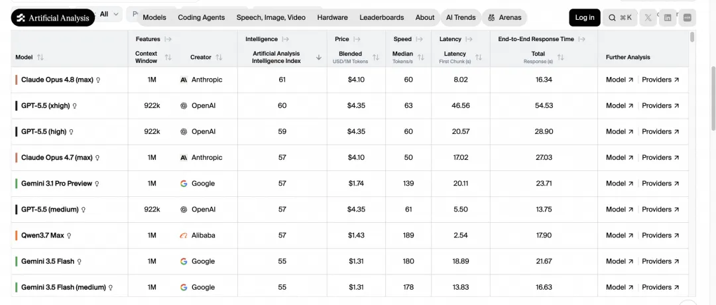Click the page scrollbar at window edge
Image resolution: width=716 pixels, height=305 pixels.
tap(713, 99)
